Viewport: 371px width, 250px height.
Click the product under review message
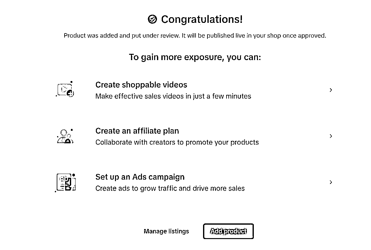[195, 36]
